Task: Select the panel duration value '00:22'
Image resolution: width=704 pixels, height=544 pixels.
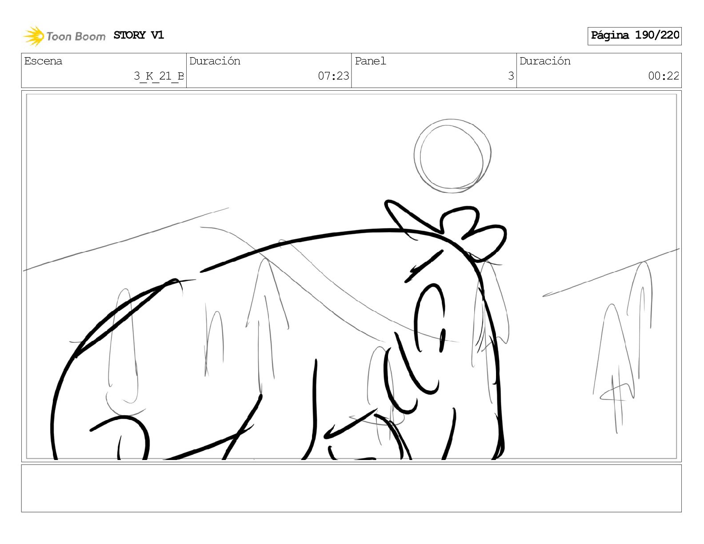Action: 664,76
